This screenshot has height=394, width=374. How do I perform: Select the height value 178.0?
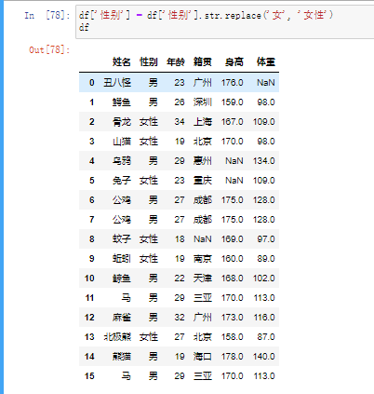(233, 357)
